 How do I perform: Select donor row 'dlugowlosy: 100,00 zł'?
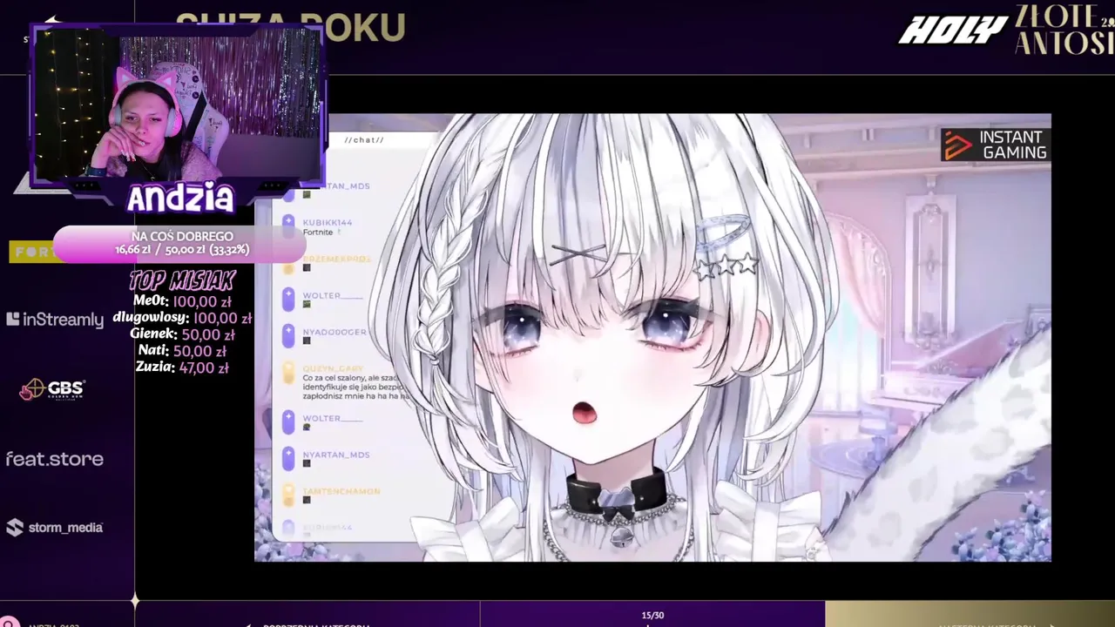(x=182, y=318)
